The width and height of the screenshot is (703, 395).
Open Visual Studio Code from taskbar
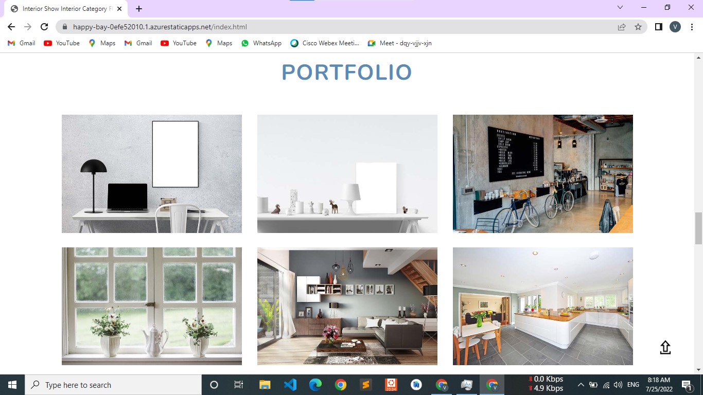coord(290,385)
